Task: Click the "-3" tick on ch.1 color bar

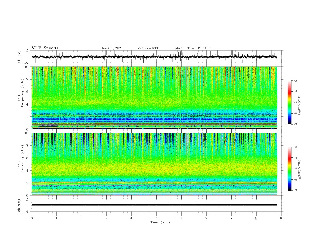Action: 295,80
